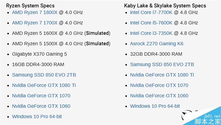Viewport: 221px width, 125px height.
Task: Click the Ryzen System Specs heading
Action: [x=30, y=6]
